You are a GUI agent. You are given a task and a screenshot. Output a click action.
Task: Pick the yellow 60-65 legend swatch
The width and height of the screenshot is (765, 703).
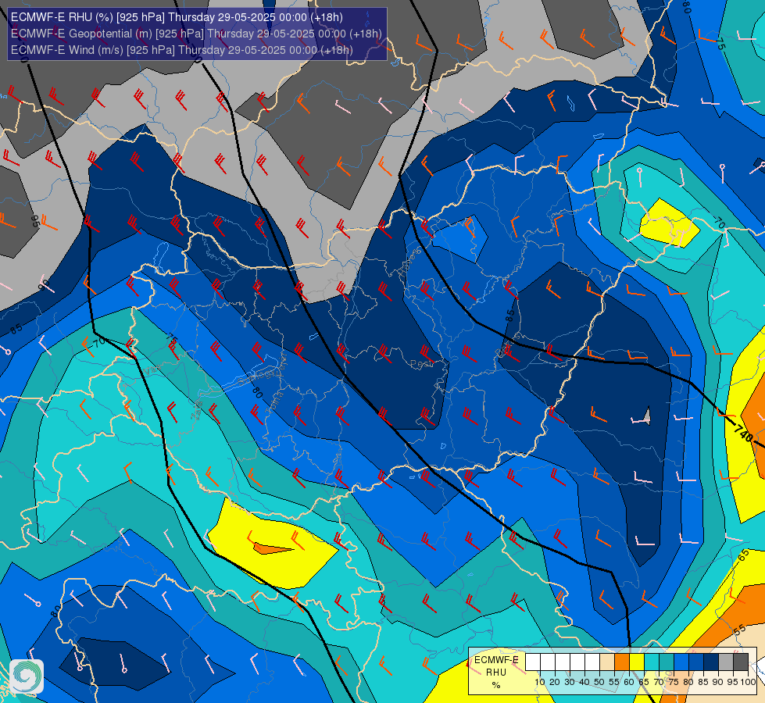637,662
